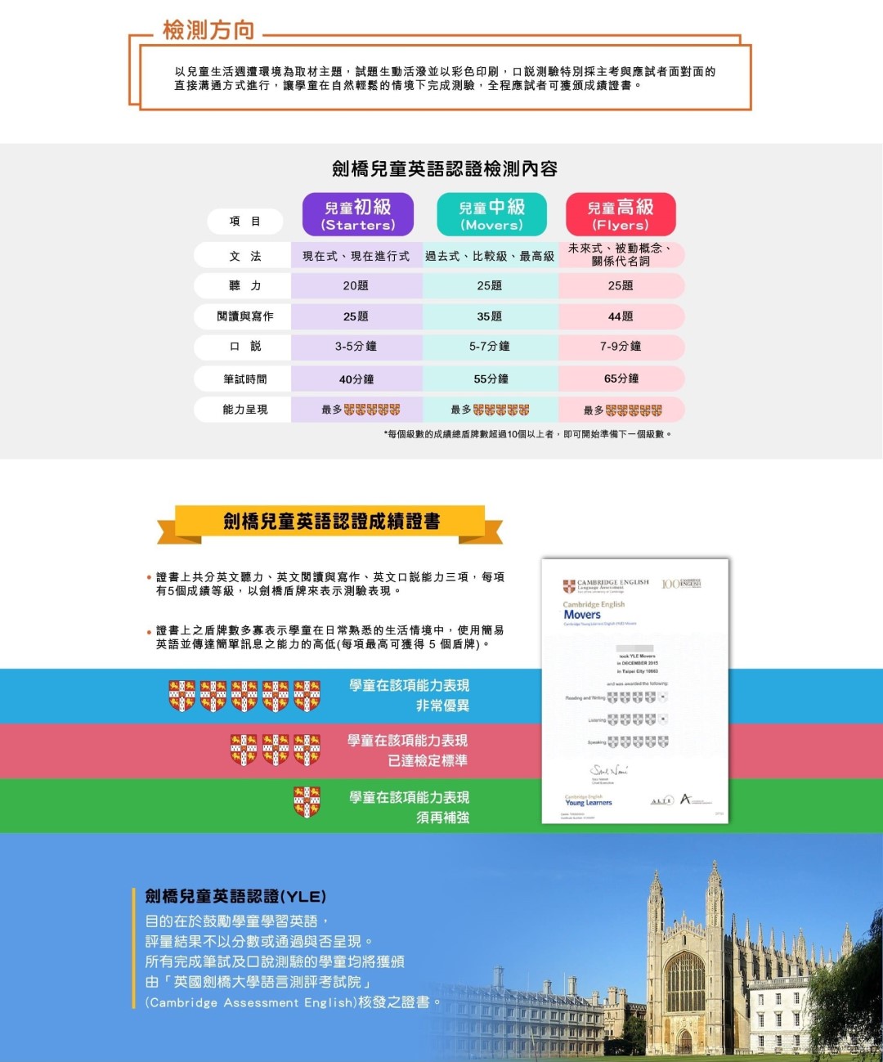The image size is (883, 1062).
Task: Click the three-shield icon group on red band
Action: tap(275, 750)
